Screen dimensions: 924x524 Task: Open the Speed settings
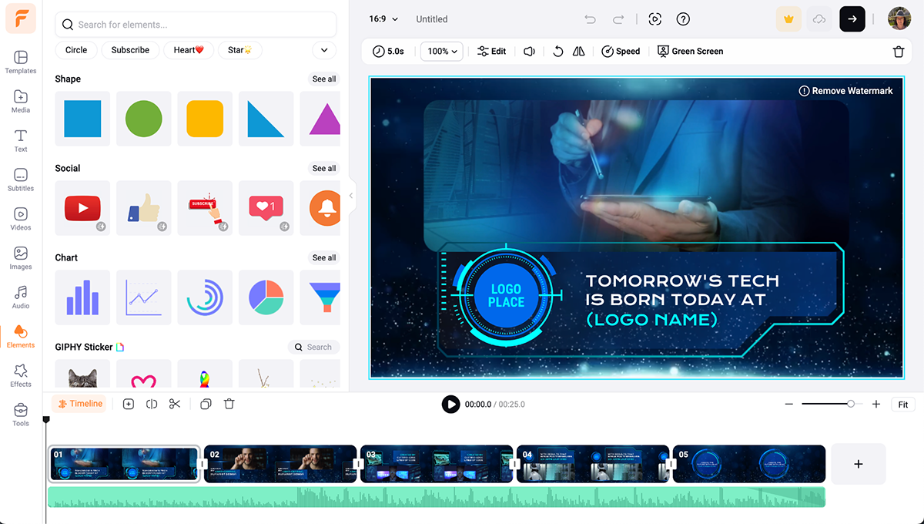coord(621,51)
